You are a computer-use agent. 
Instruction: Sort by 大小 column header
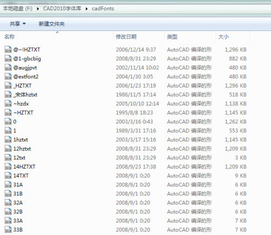(233, 37)
